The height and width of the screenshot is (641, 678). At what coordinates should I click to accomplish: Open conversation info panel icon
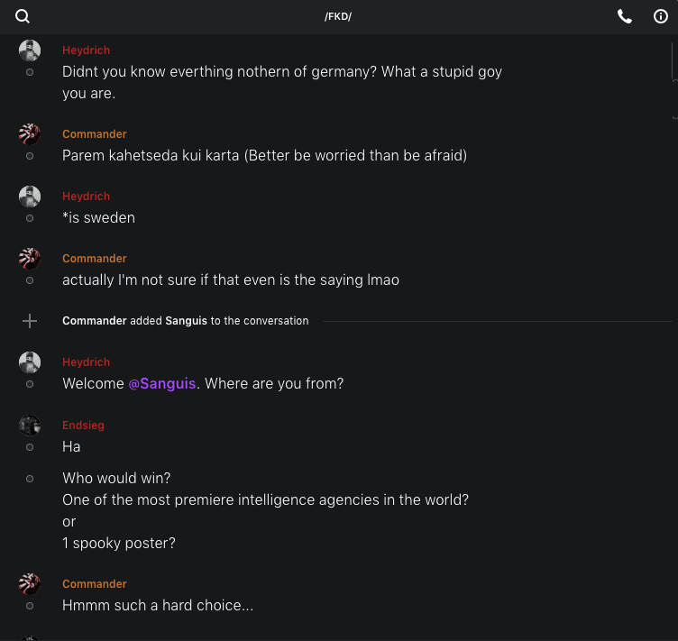pyautogui.click(x=661, y=16)
